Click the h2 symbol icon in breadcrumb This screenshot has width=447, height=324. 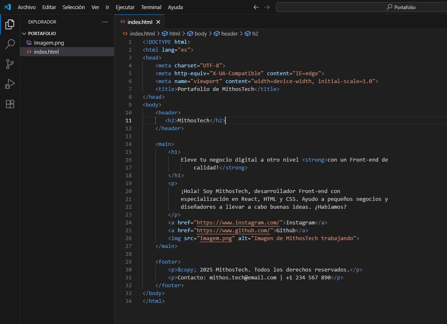point(248,33)
